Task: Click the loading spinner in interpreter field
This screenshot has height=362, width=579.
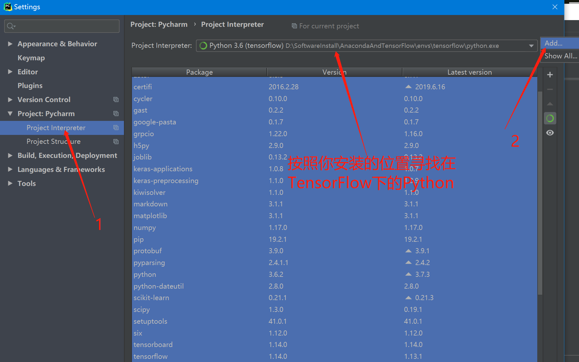Action: pos(203,46)
